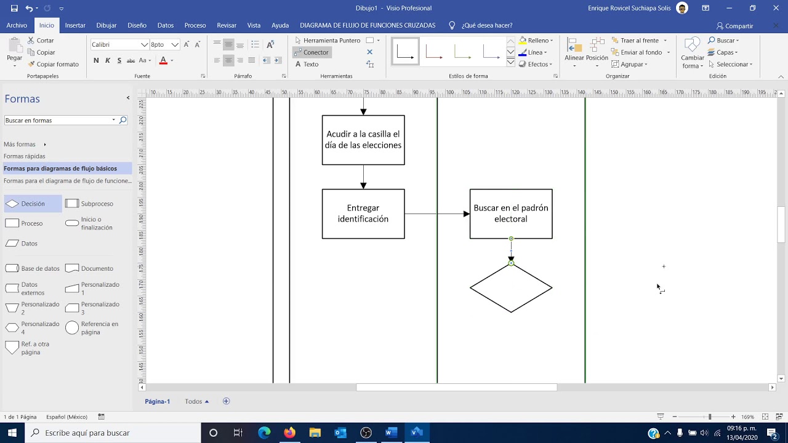The height and width of the screenshot is (443, 788).
Task: Click the Copiar formato paintbrush
Action: click(53, 64)
